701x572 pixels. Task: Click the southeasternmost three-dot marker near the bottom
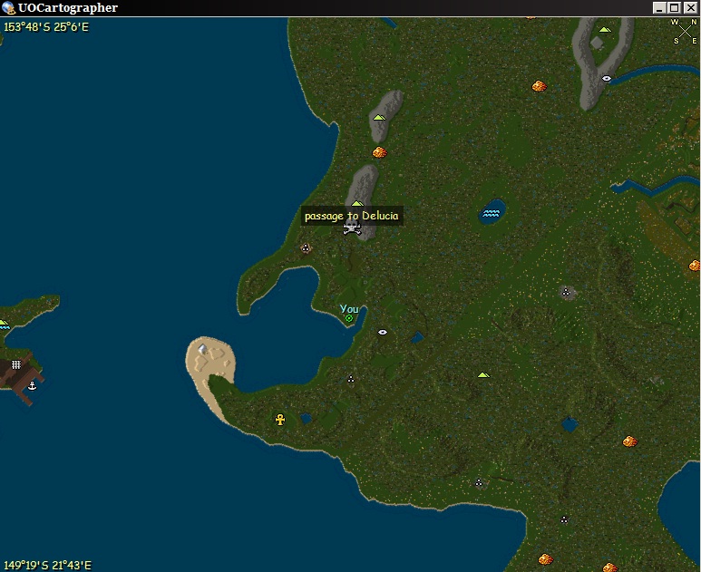[x=564, y=519]
